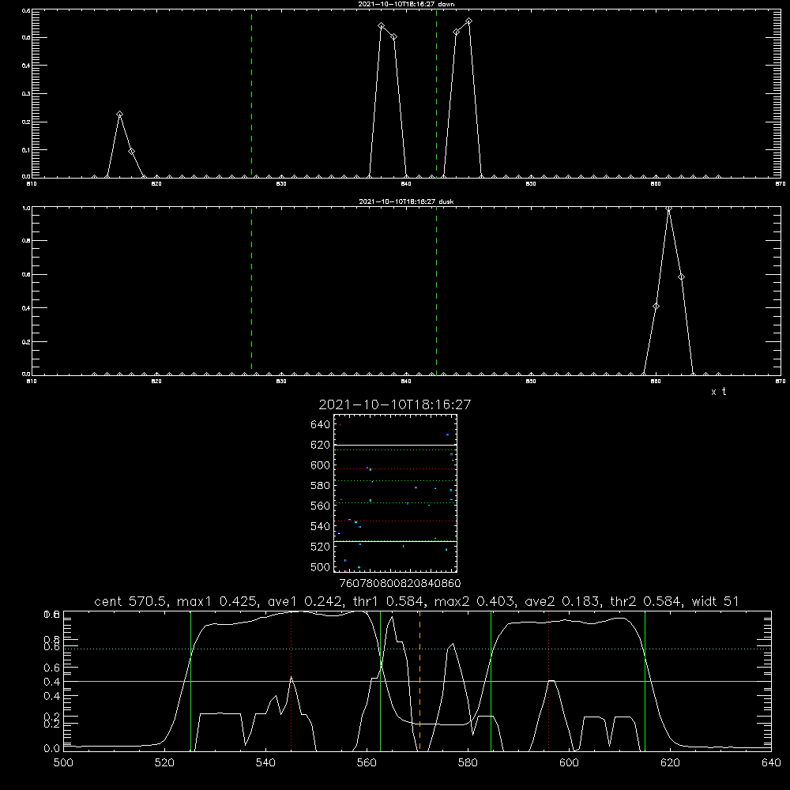Viewport: 790px width, 790px height.
Task: Click the '520' y-axis label of scatter plot
Action: click(x=321, y=547)
